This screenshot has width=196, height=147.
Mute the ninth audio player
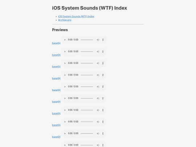(x=98, y=134)
